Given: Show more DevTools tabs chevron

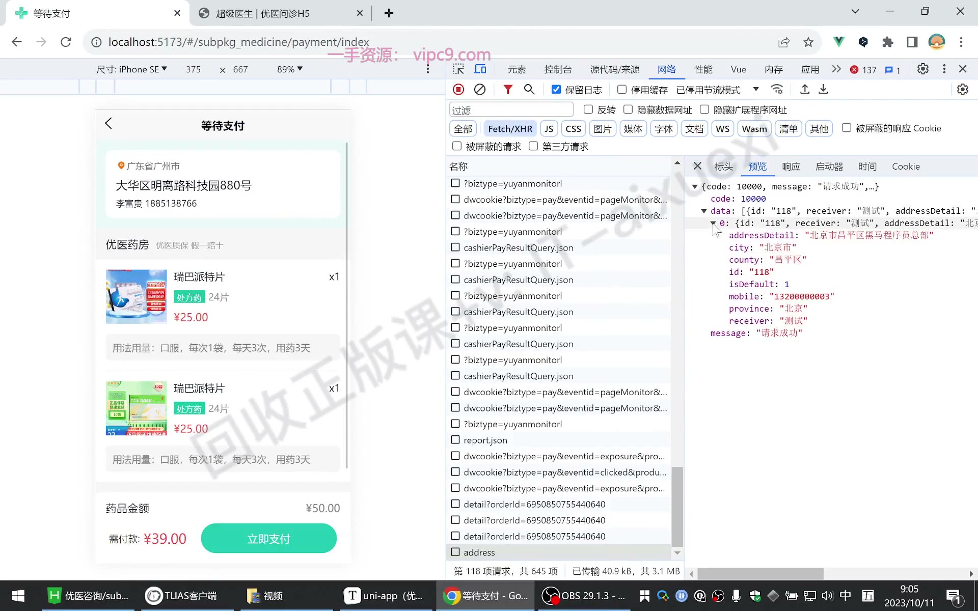Looking at the screenshot, I should click(836, 69).
